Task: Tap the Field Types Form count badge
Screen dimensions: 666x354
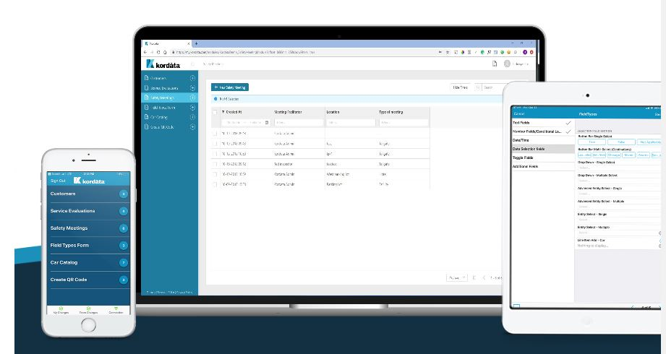Action: click(x=123, y=246)
